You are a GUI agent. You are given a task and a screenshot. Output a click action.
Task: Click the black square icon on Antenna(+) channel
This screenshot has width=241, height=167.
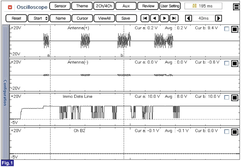pyautogui.click(x=234, y=29)
